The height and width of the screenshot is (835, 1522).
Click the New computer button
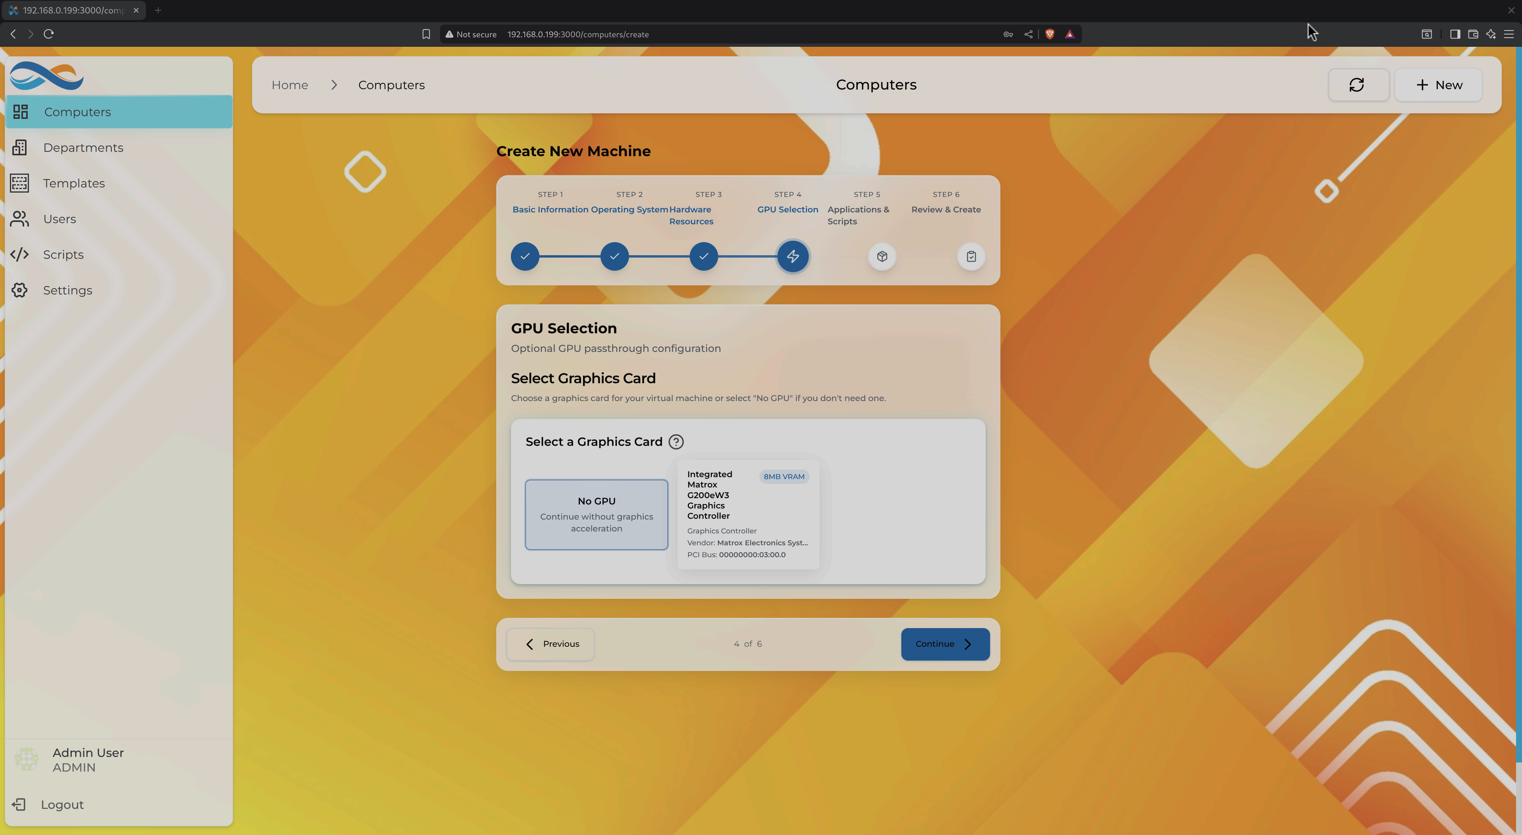(x=1438, y=85)
